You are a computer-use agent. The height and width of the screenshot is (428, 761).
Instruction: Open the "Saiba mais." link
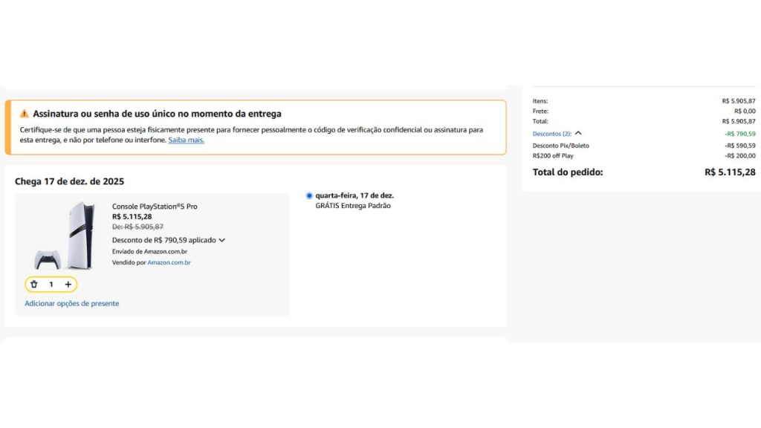tap(186, 140)
